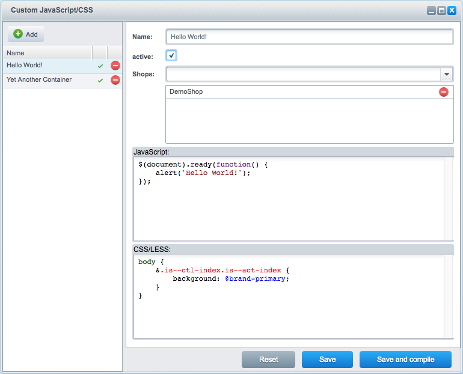The height and width of the screenshot is (374, 463).
Task: Maximize the Custom JavaScript/CSS window
Action: click(441, 11)
